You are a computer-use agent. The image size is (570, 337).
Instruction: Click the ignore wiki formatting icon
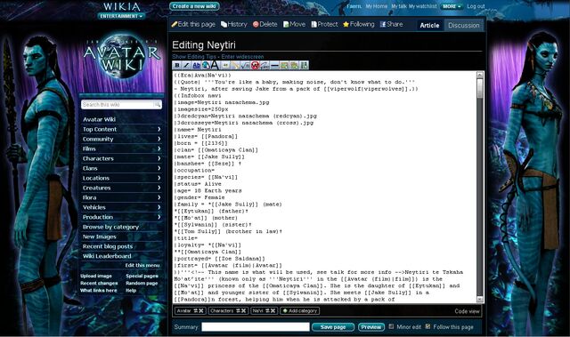[x=256, y=65]
